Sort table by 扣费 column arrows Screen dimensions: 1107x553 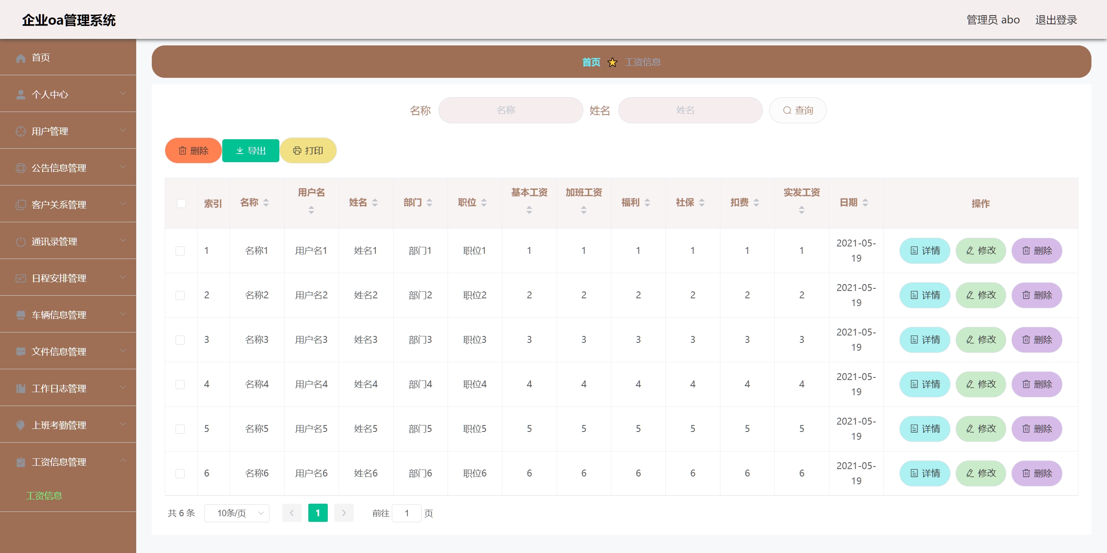(x=756, y=202)
